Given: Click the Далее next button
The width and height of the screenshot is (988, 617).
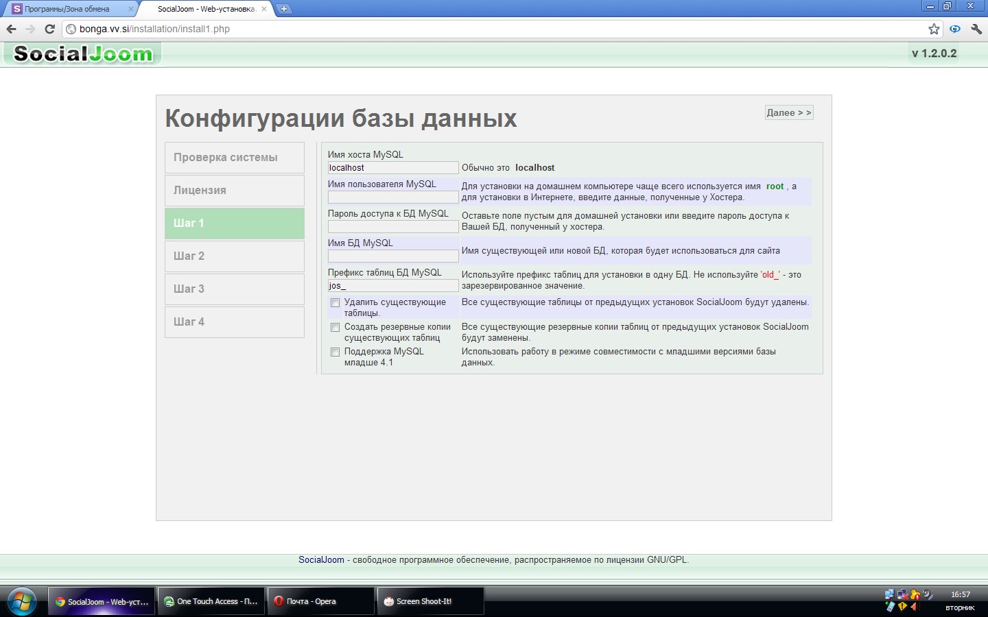Looking at the screenshot, I should click(788, 112).
